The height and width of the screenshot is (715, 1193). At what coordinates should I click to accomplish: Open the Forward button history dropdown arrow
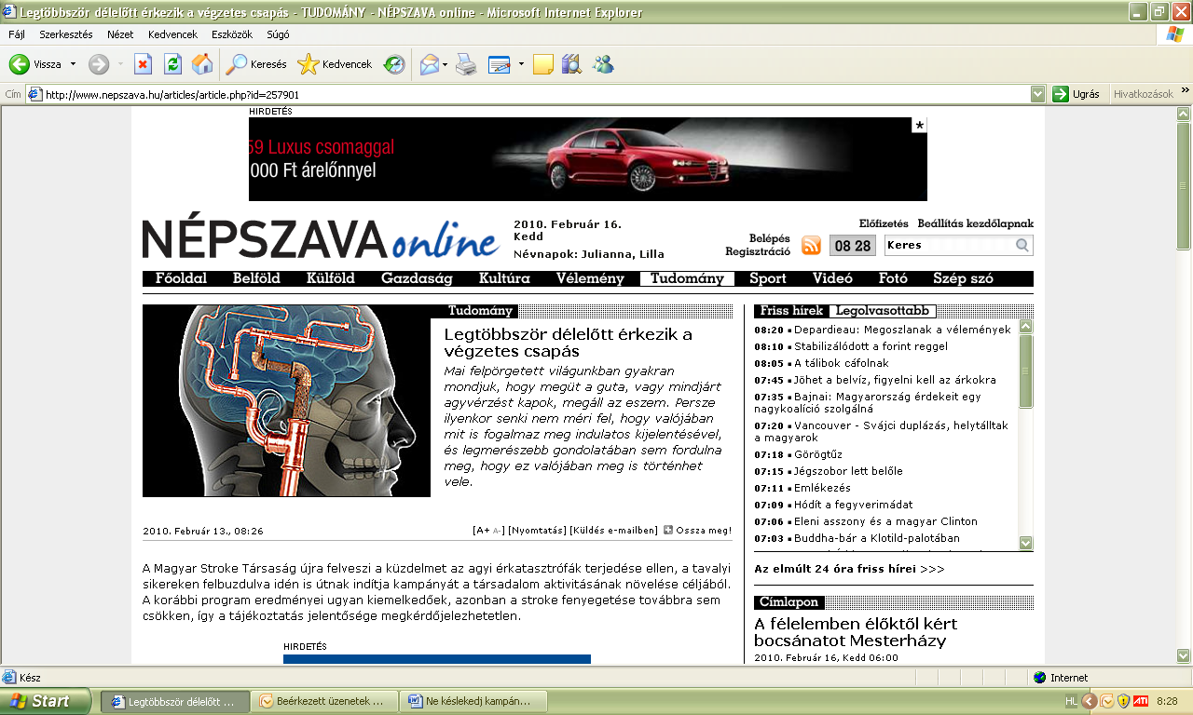click(x=120, y=65)
